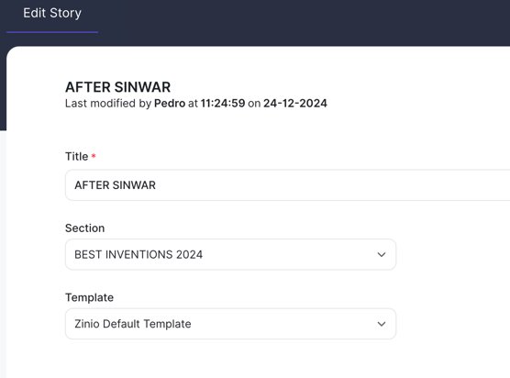Viewport: 510px width, 378px height.
Task: Click the dark navy header bar
Action: (293, 19)
